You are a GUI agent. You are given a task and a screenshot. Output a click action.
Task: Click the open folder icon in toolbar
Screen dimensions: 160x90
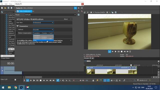pos(5,8)
